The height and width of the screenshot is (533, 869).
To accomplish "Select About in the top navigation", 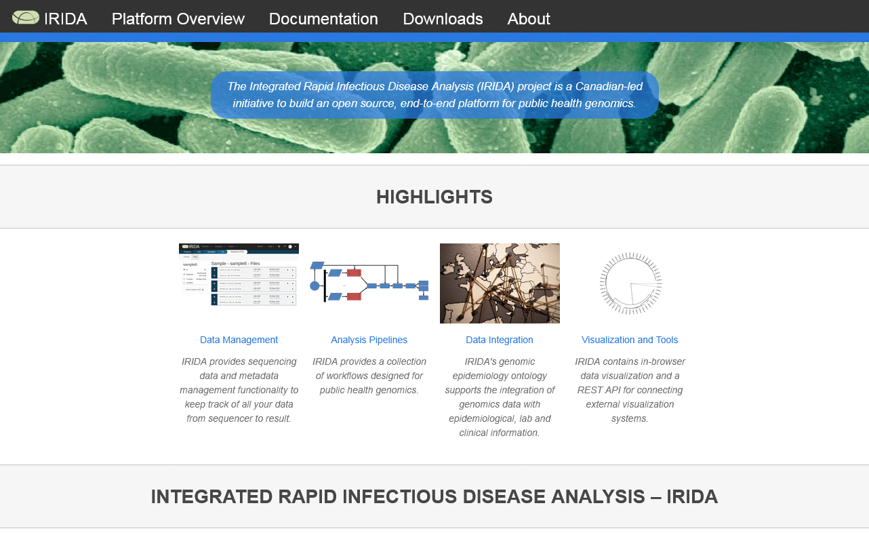I will (529, 19).
